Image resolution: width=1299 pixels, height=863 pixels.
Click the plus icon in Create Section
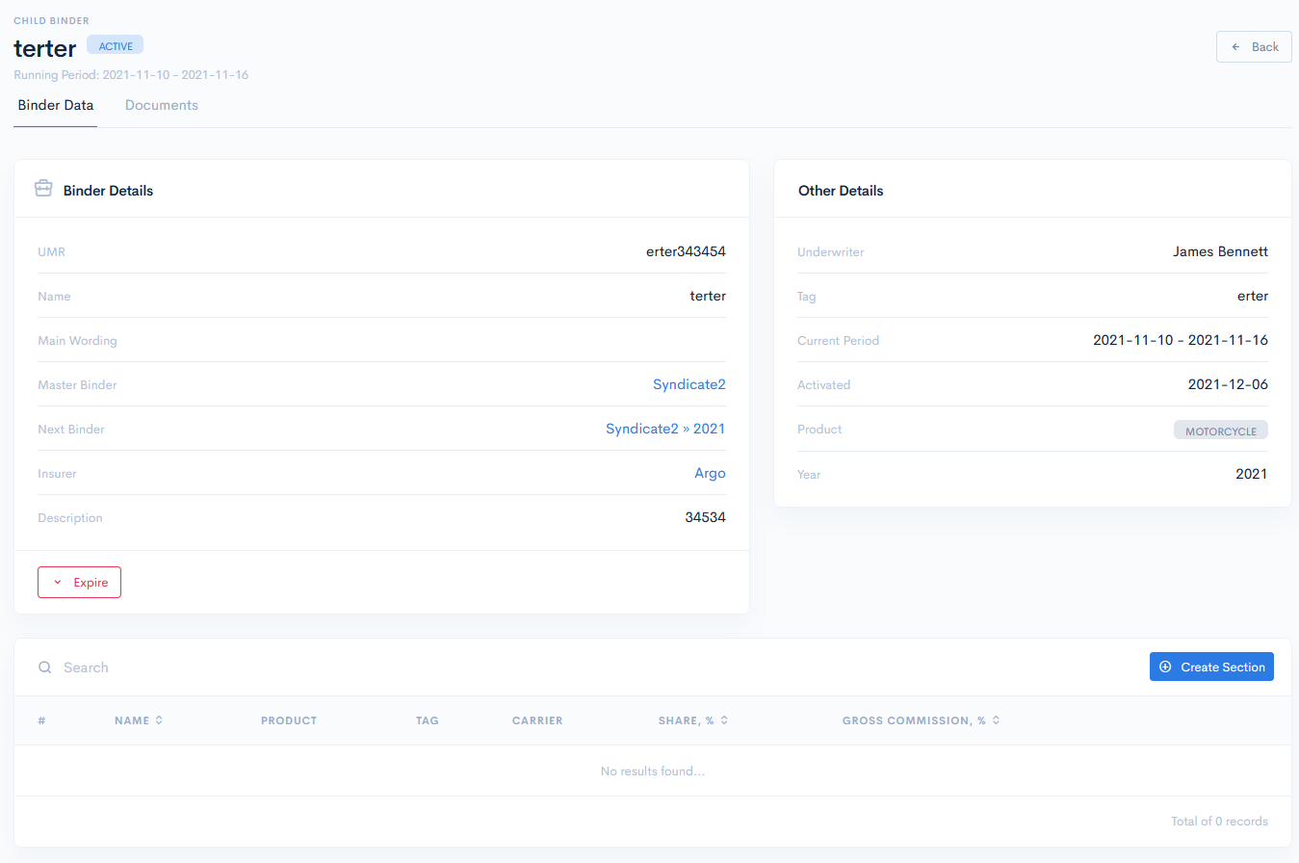coord(1165,667)
